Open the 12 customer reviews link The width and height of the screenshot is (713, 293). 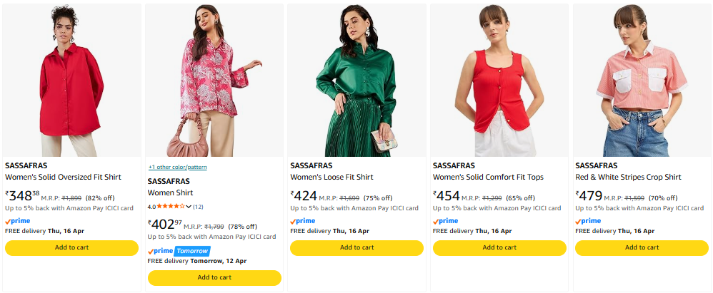click(x=198, y=207)
